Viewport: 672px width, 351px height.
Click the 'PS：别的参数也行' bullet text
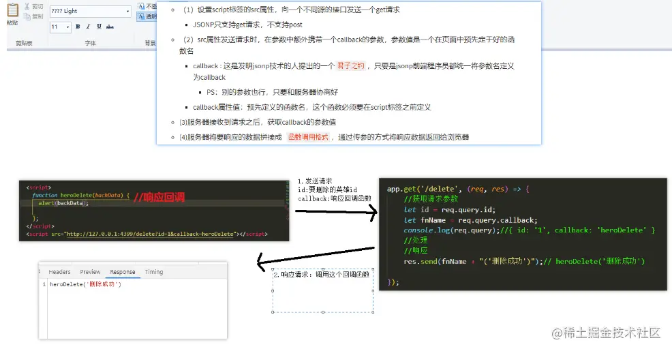pyautogui.click(x=272, y=92)
